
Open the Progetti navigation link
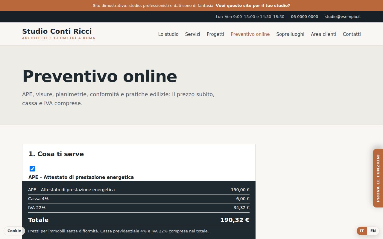pyautogui.click(x=215, y=34)
